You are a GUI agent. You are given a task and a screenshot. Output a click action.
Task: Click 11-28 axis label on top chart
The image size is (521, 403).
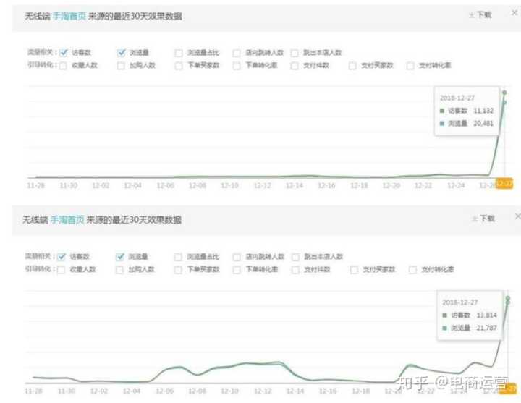pos(35,185)
